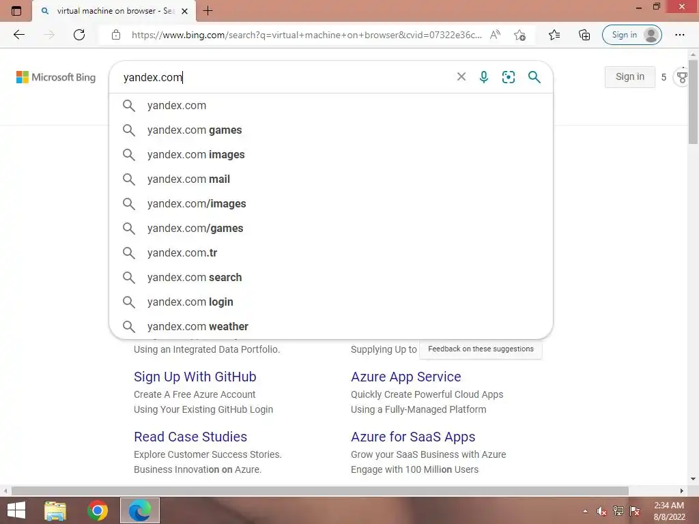Click the Microsoft Bing logo

coord(56,77)
